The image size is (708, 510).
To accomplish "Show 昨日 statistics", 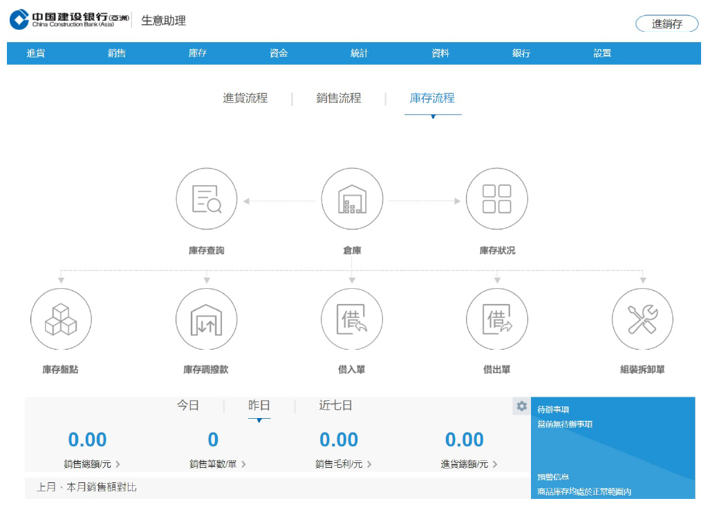I will [259, 405].
